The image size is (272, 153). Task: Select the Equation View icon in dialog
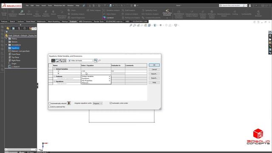pos(53,60)
